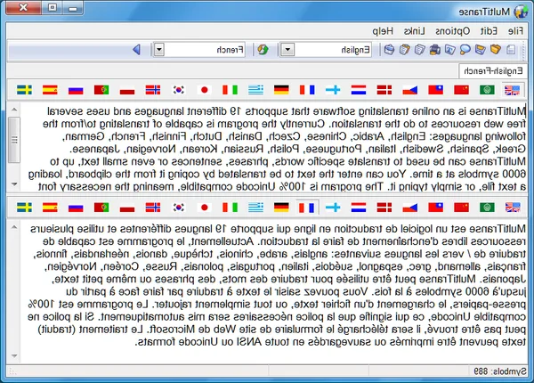
Task: Open the Links menu
Action: [414, 31]
